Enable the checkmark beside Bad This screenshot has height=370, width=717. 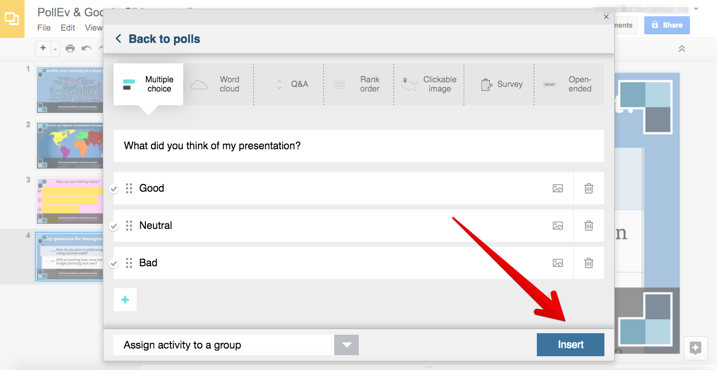pyautogui.click(x=114, y=263)
